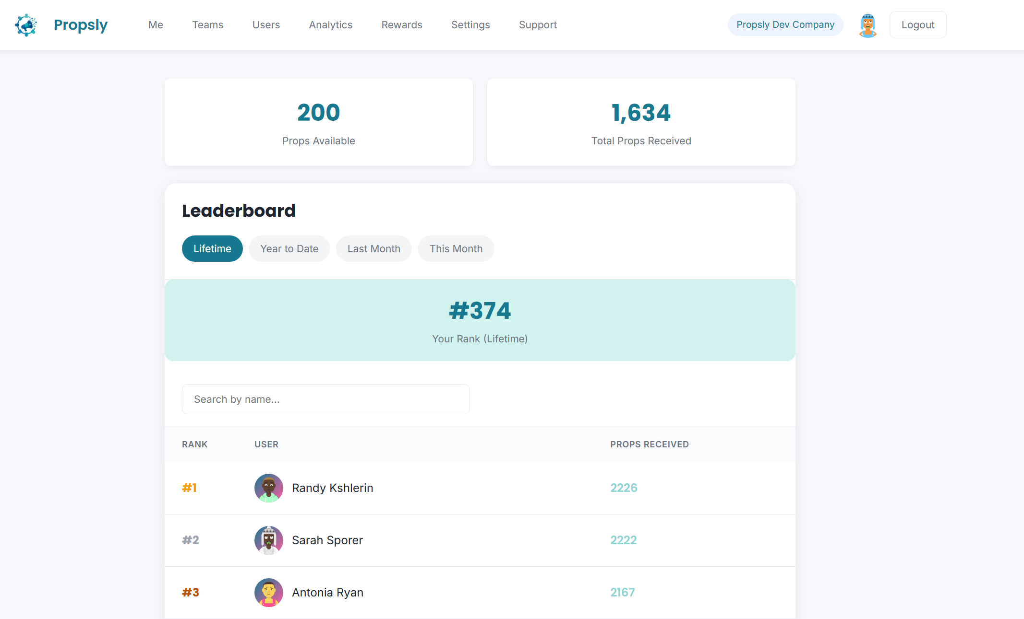Switch leaderboard to Year to Date

click(289, 248)
